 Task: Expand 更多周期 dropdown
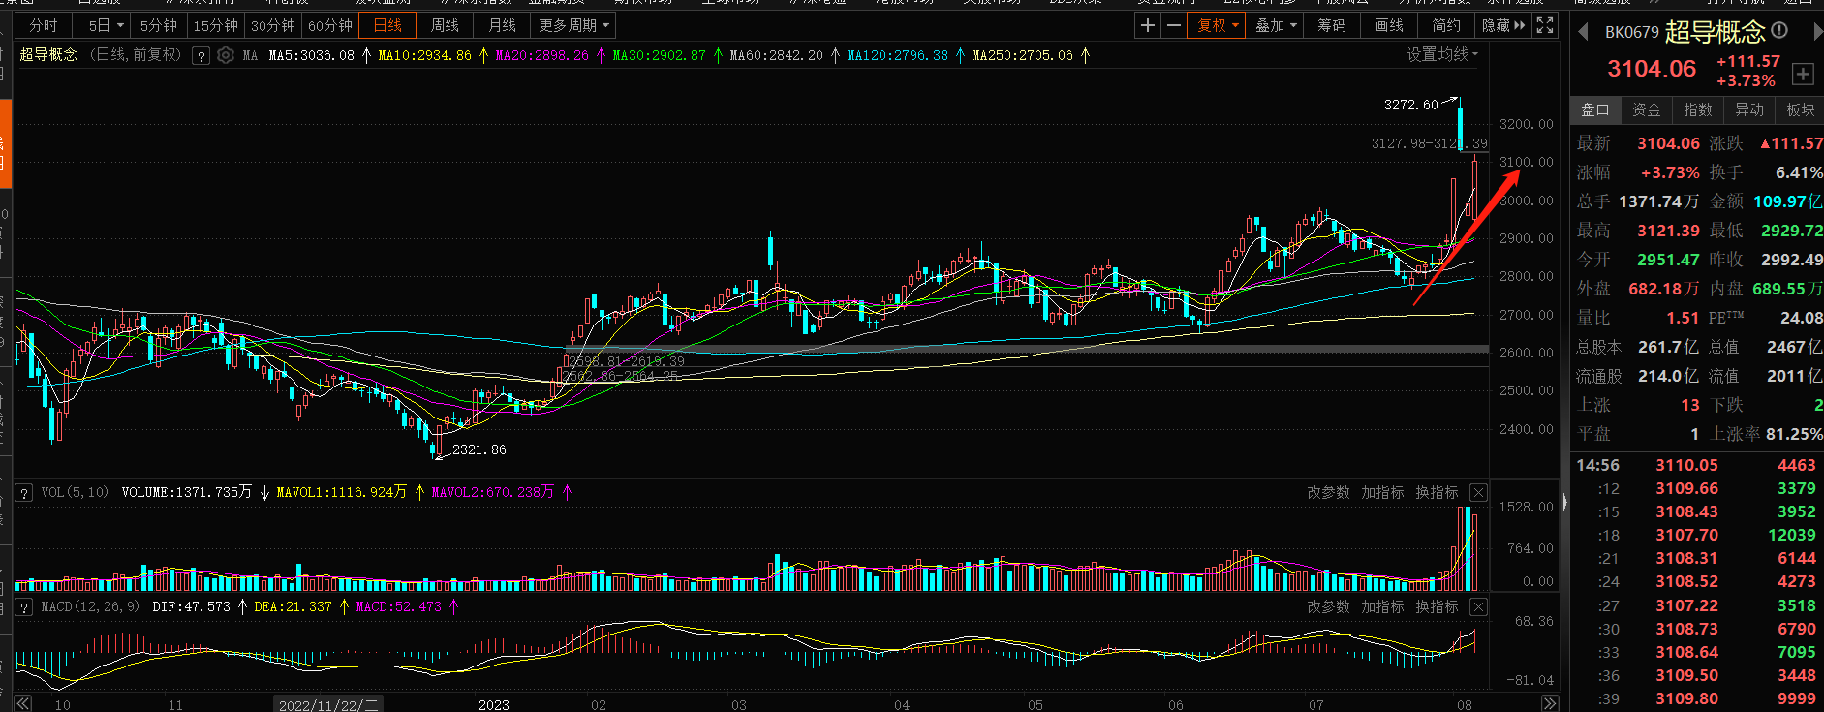[574, 26]
